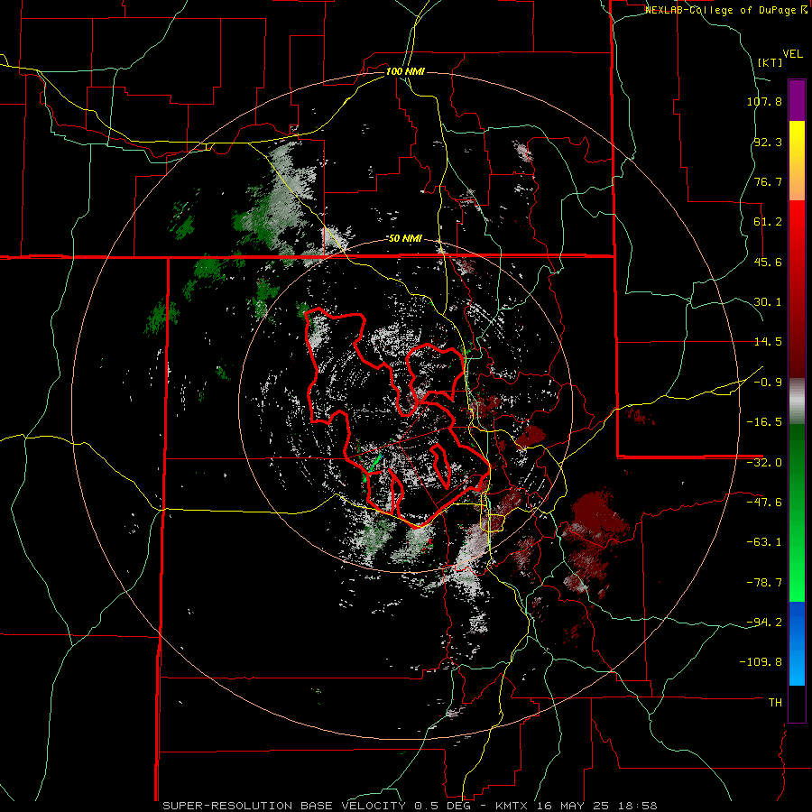Click the yellow-orange segment of the color bar
This screenshot has height=812, width=812.
797,161
